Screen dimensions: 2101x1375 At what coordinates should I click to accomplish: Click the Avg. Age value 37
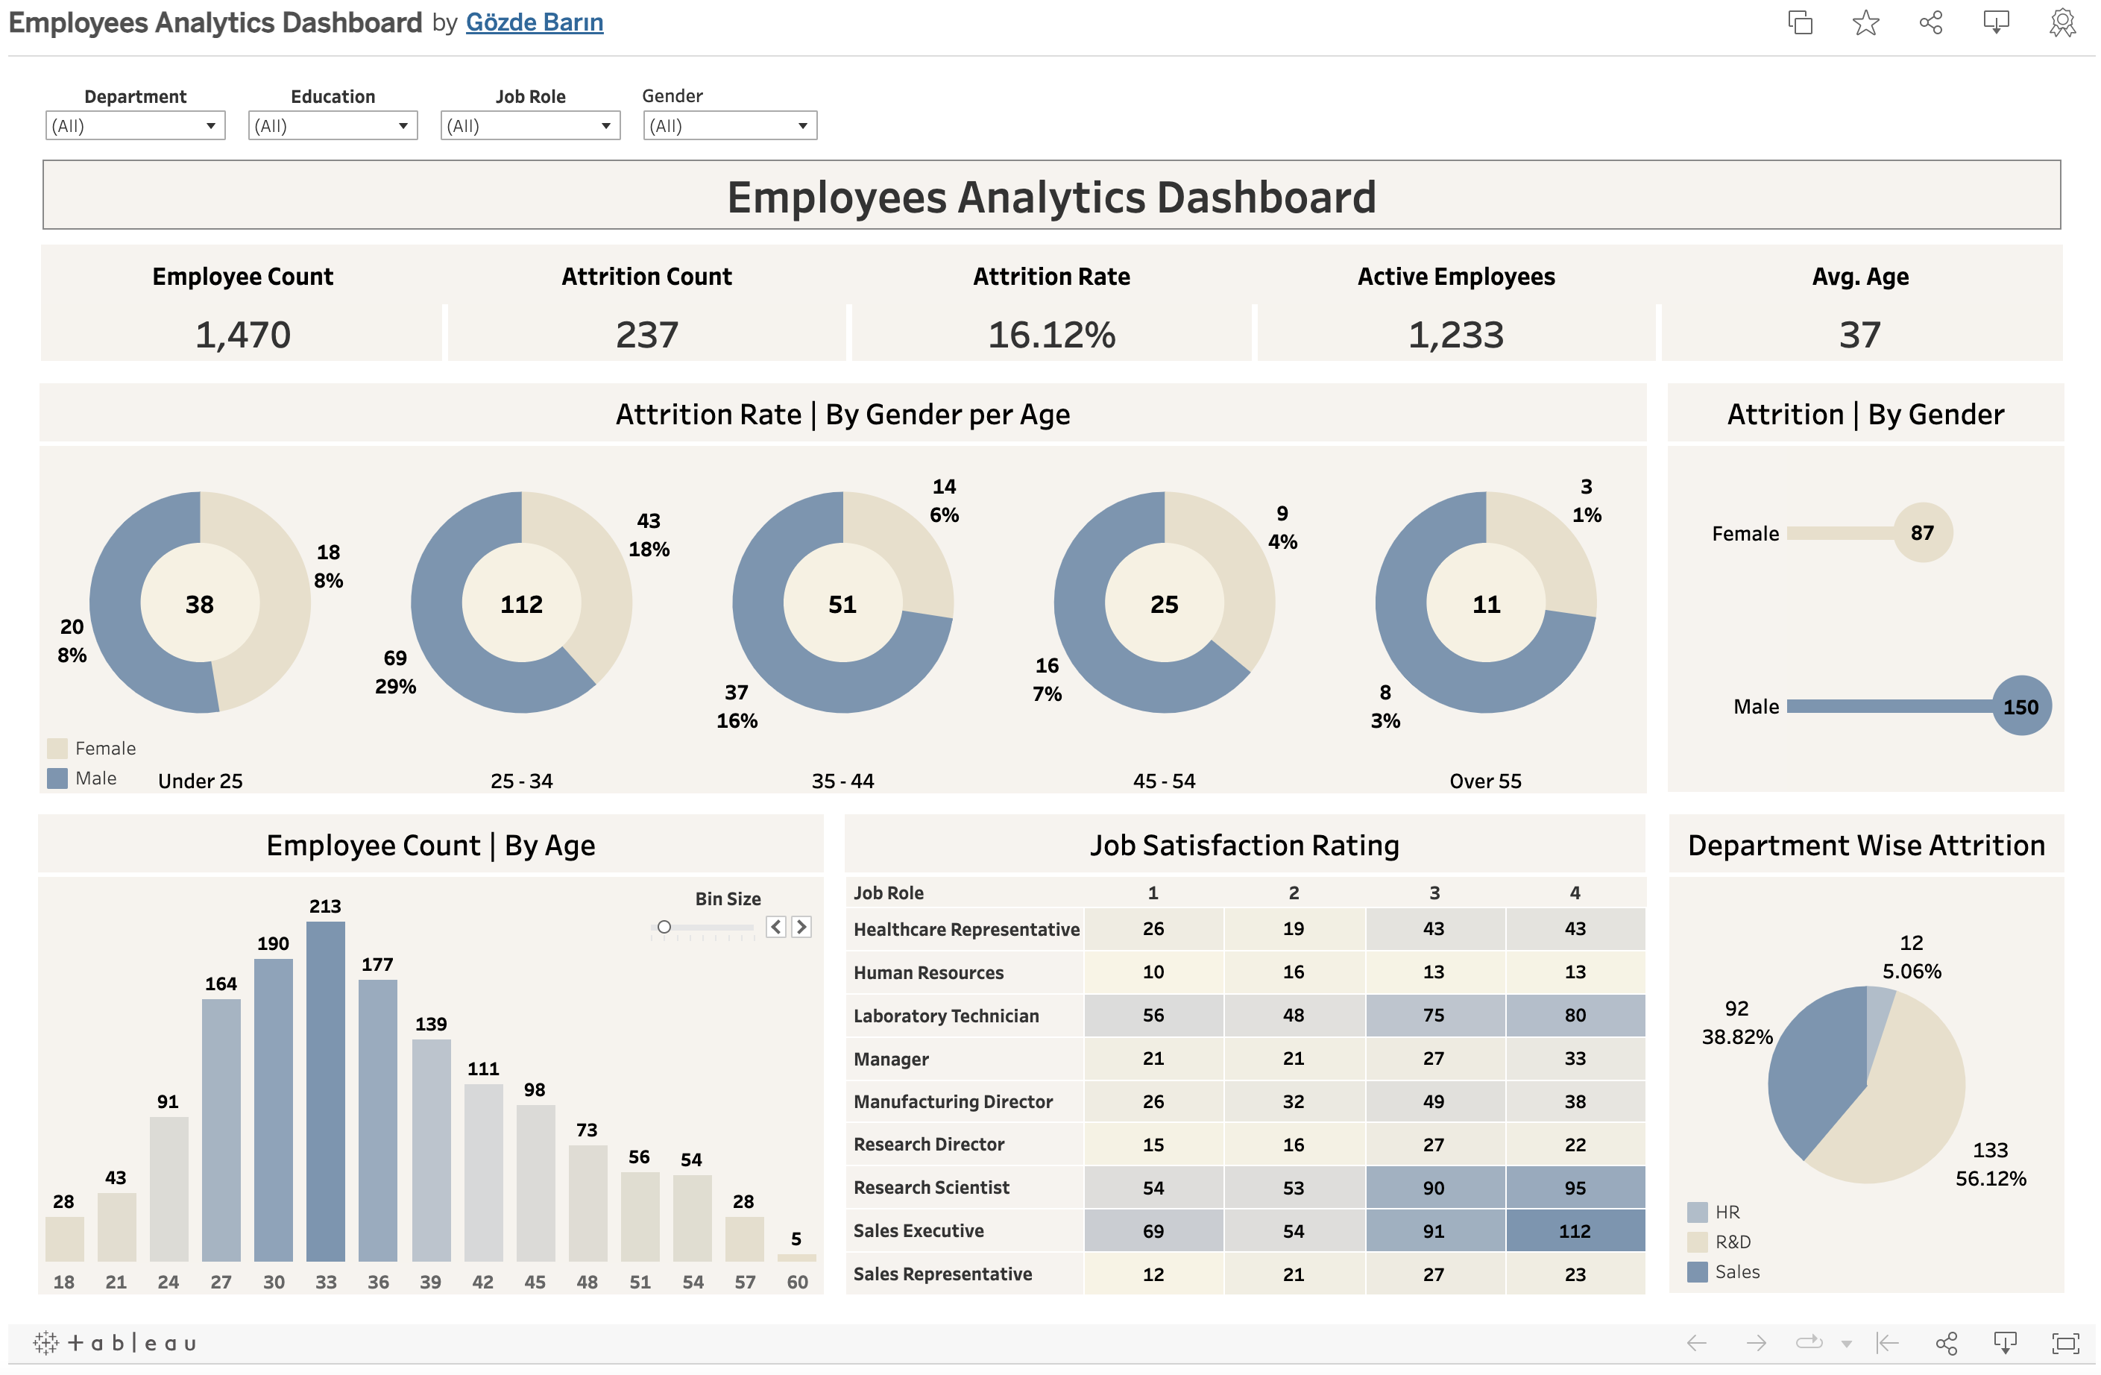point(1860,335)
